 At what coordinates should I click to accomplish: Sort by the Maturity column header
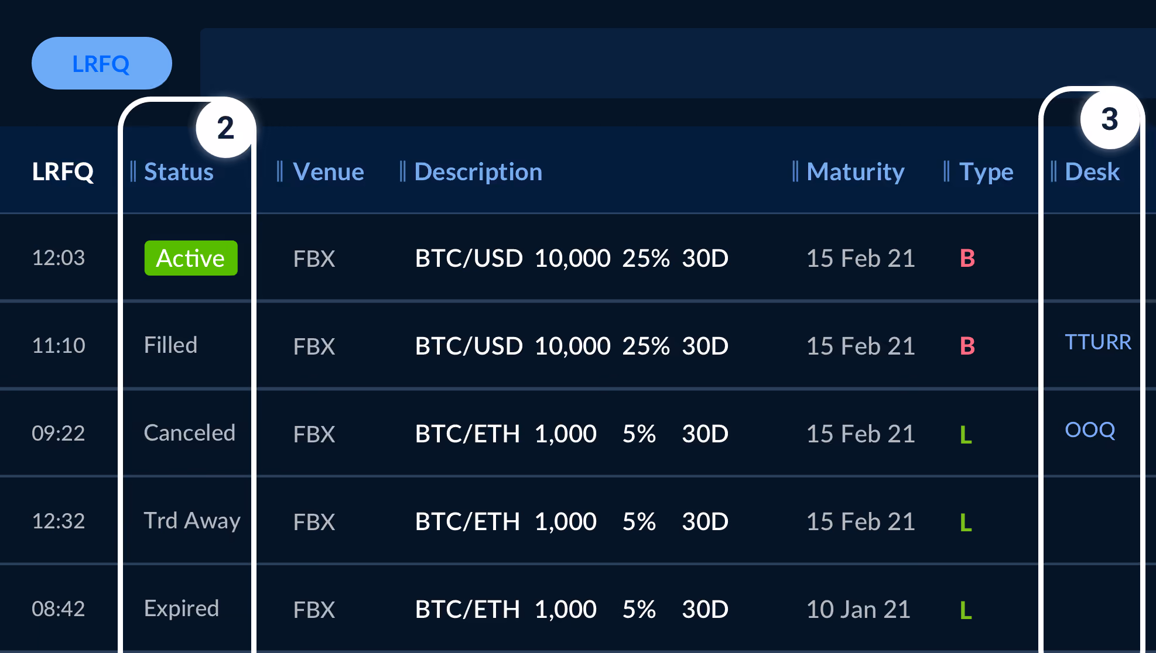pyautogui.click(x=855, y=171)
